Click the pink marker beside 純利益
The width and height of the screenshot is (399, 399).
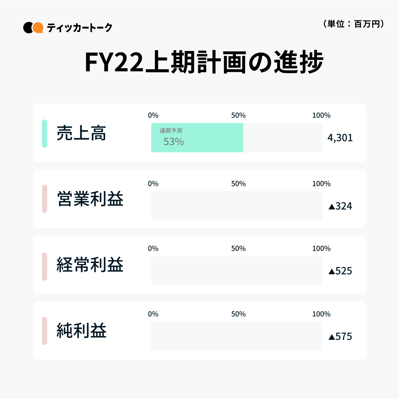click(44, 331)
